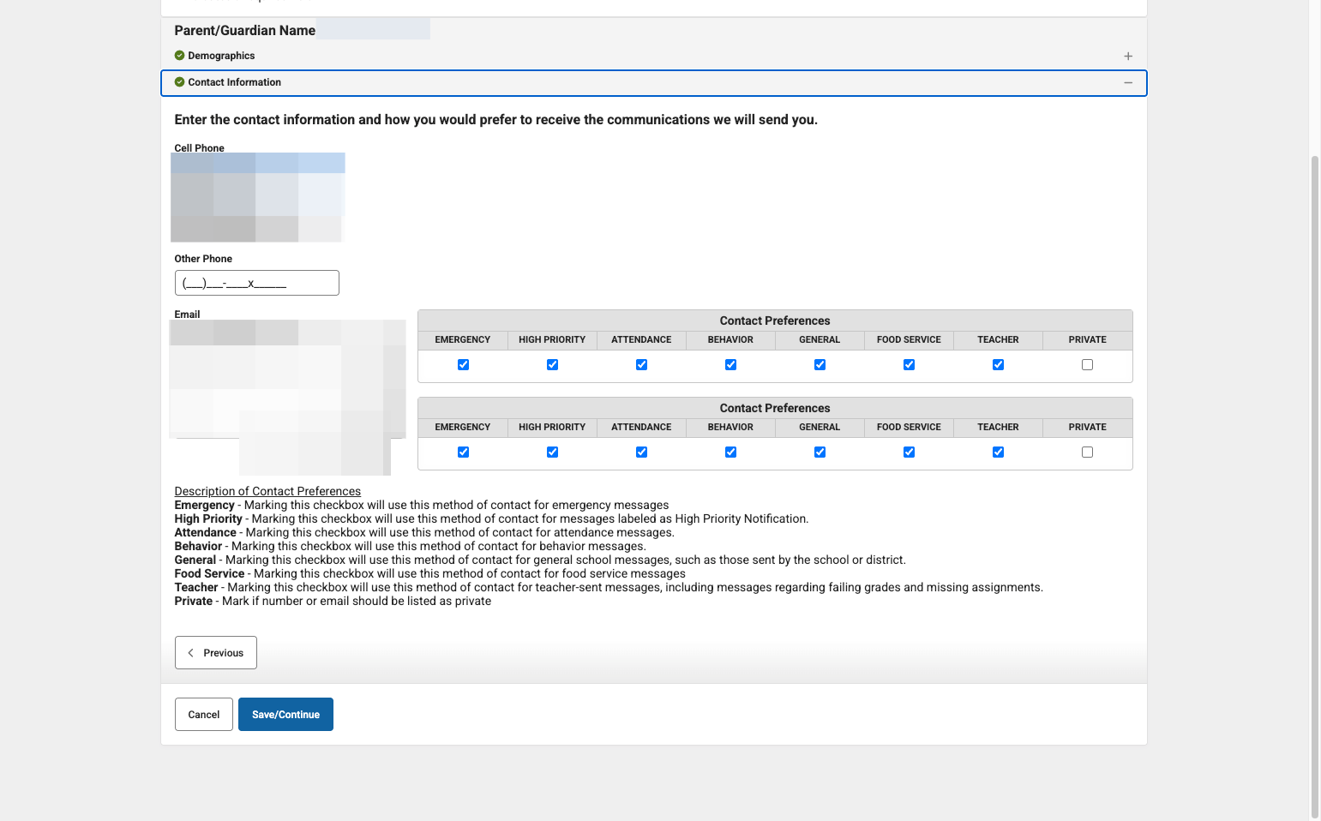Image resolution: width=1321 pixels, height=821 pixels.
Task: Toggle Teacher in the second Contact Preferences table
Action: (998, 452)
